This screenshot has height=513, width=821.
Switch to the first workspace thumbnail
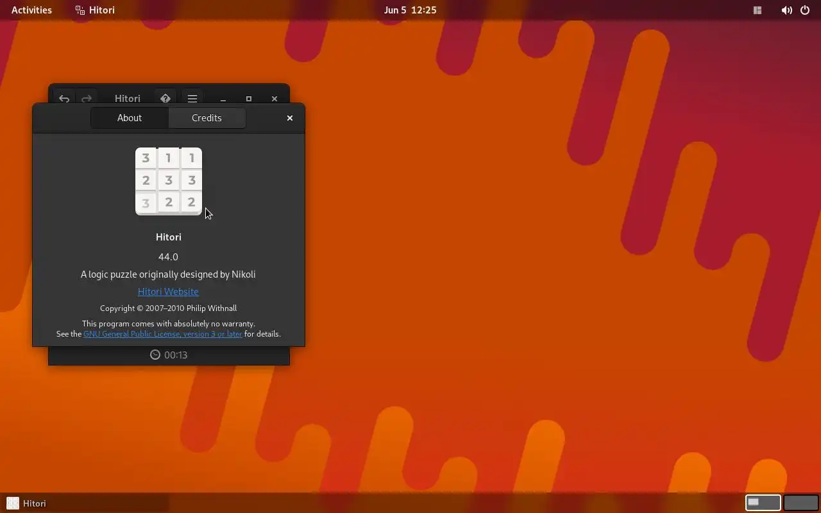pos(763,503)
